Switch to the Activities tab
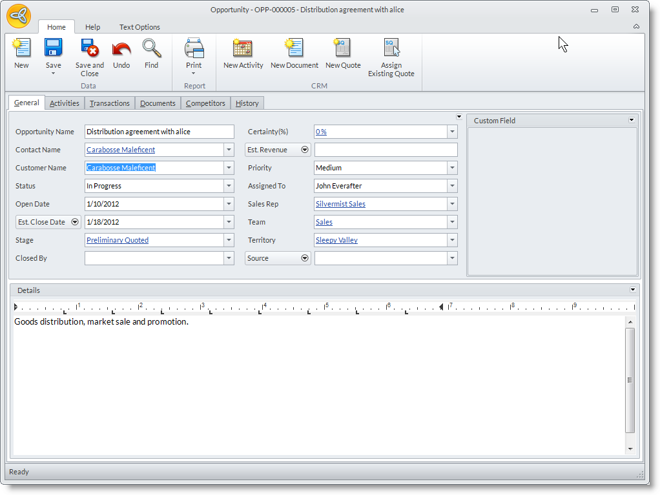660x495 pixels. tap(65, 103)
